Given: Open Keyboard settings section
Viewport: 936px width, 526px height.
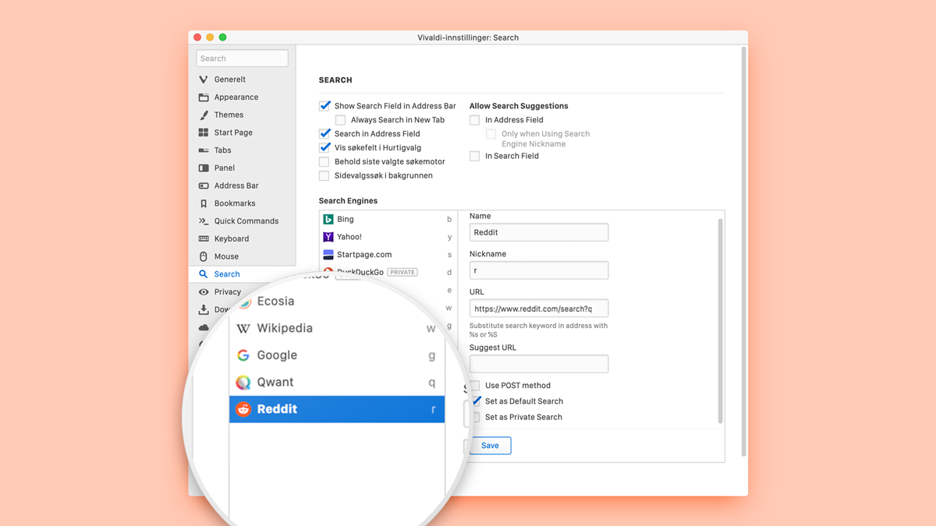Looking at the screenshot, I should pos(232,238).
